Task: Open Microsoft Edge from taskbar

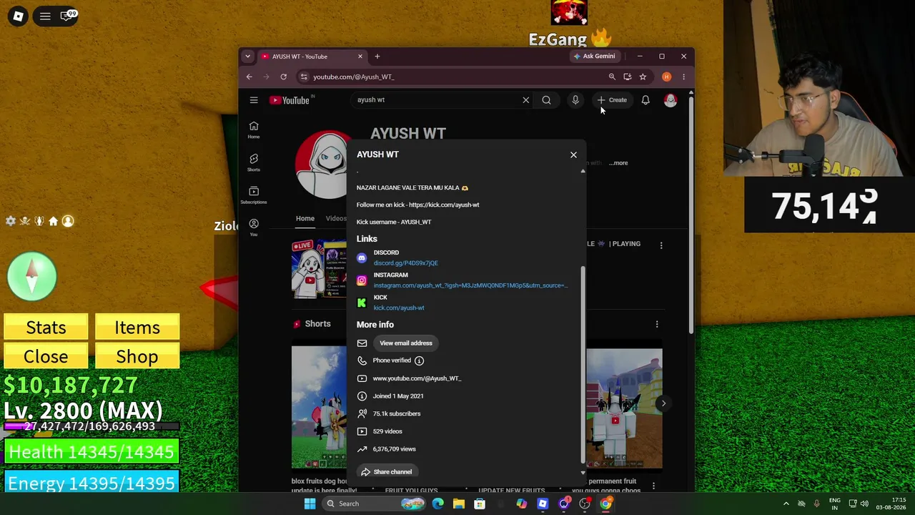Action: coord(437,504)
